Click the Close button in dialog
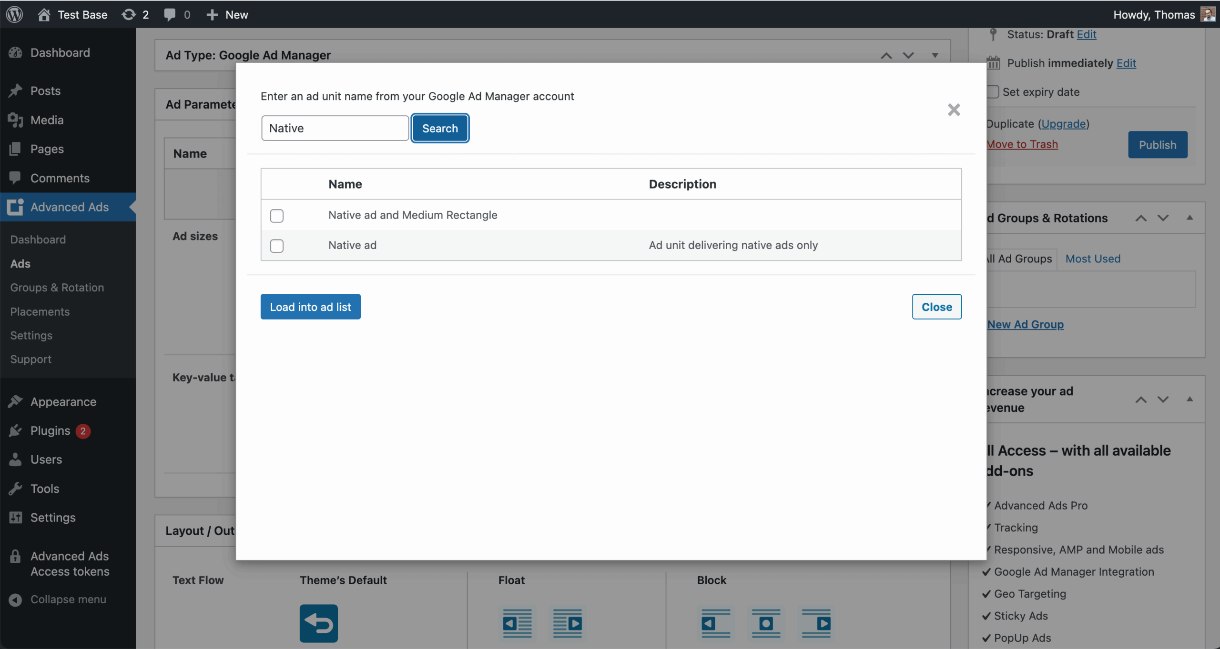This screenshot has height=649, width=1220. pyautogui.click(x=936, y=307)
